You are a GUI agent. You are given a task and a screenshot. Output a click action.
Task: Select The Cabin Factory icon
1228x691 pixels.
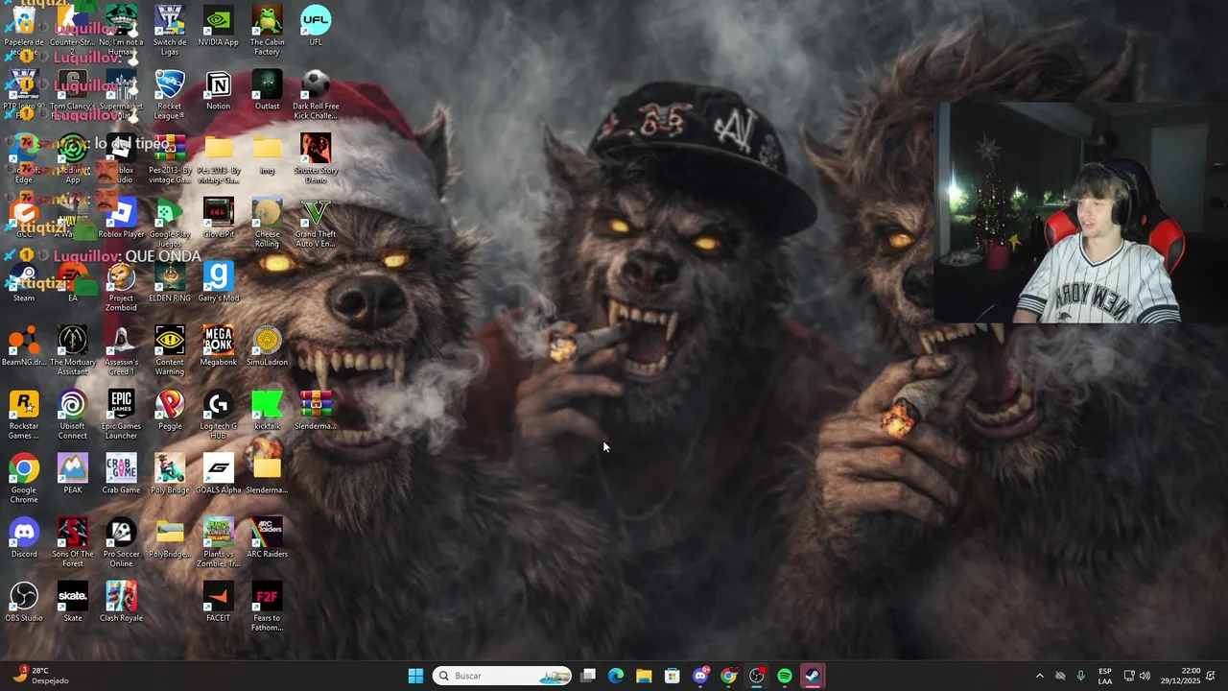click(x=267, y=31)
